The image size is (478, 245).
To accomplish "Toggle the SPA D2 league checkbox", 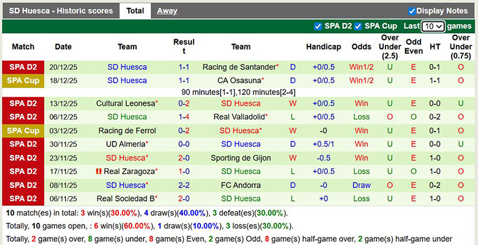I will (318, 26).
